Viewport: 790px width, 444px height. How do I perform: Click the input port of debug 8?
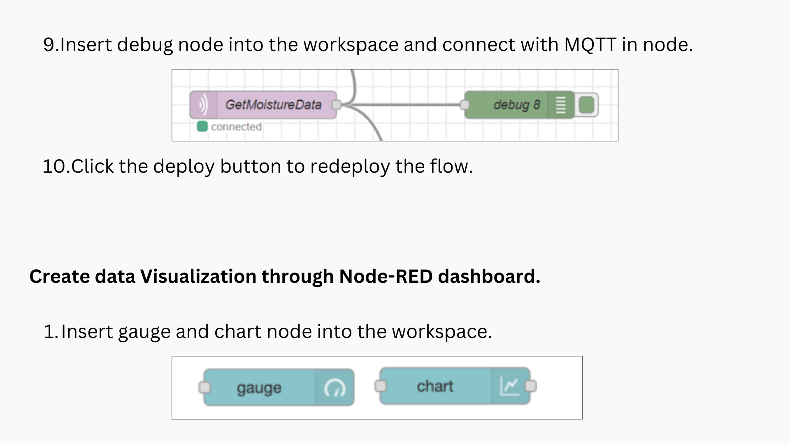(x=465, y=105)
